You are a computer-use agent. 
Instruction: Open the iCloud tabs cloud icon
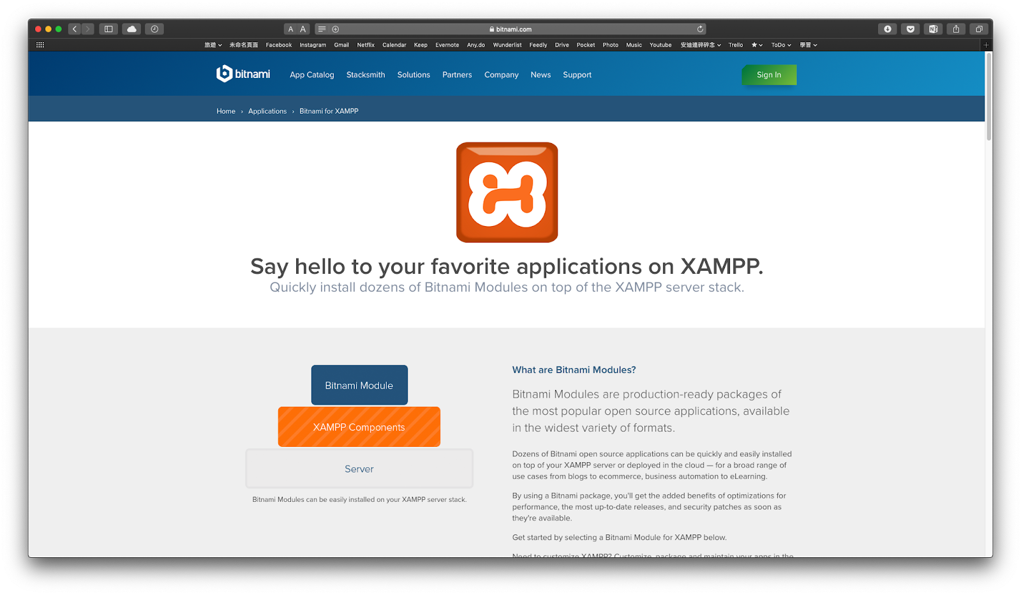coord(131,29)
